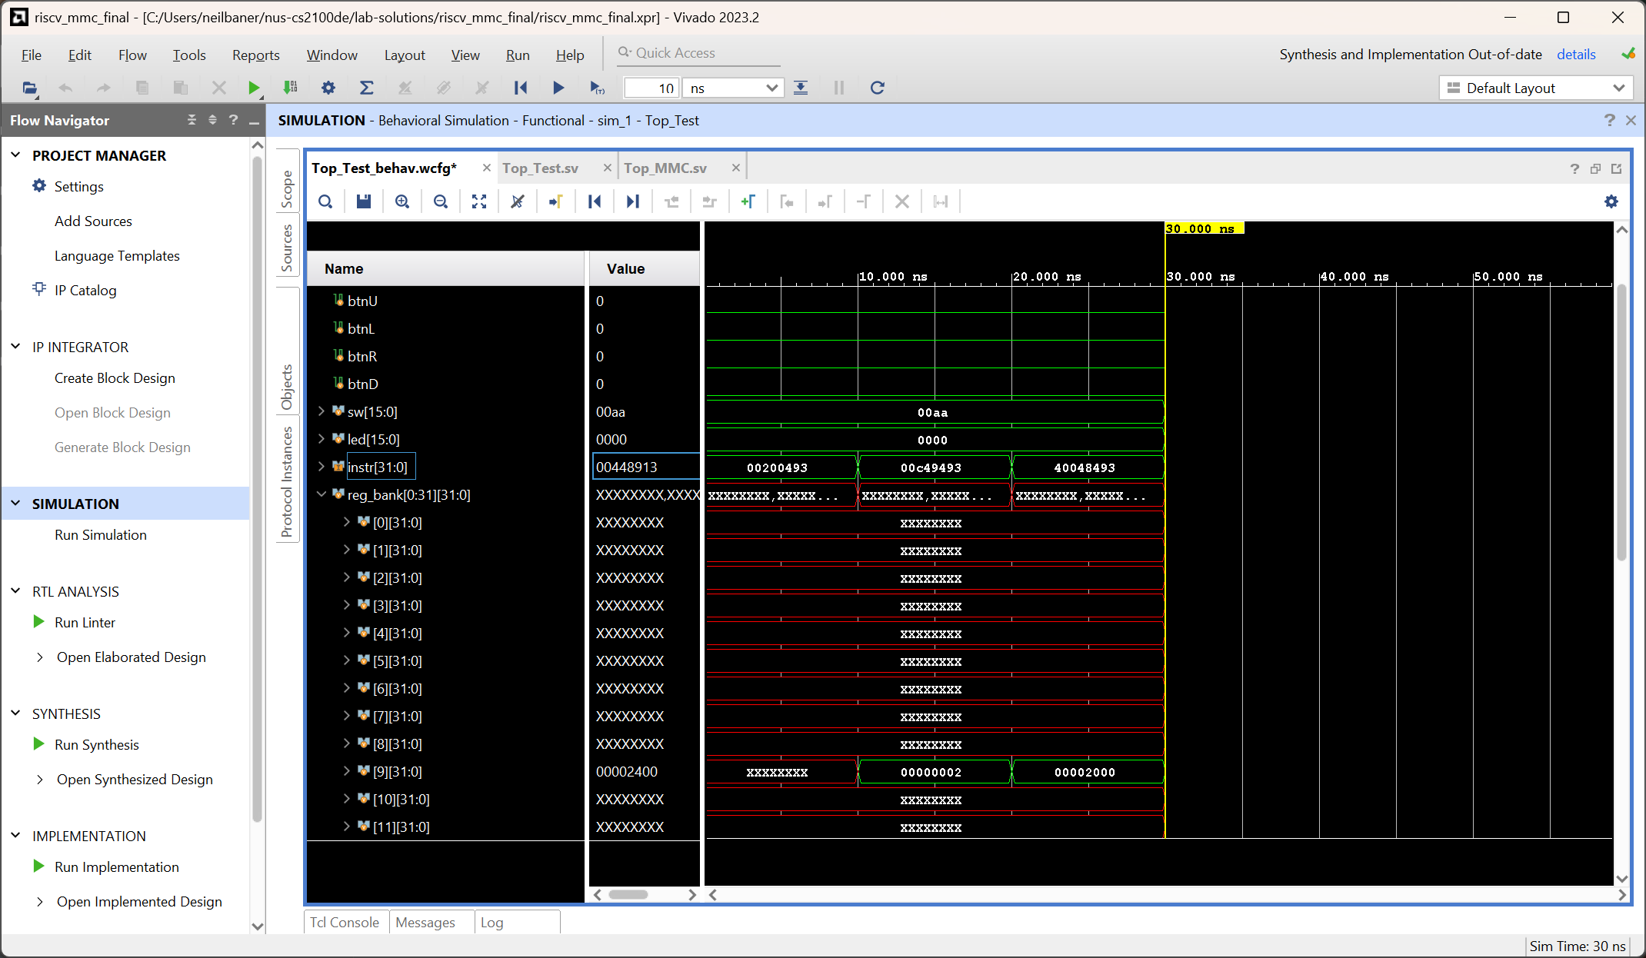Click the Value column horizontal scrollbar
1646x958 pixels.
[629, 894]
